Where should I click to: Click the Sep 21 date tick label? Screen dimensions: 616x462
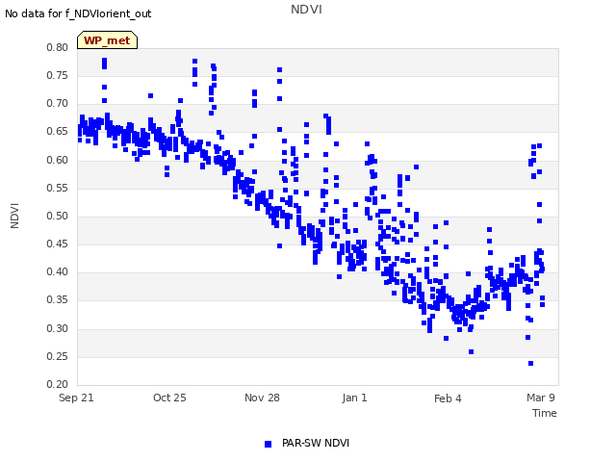click(76, 398)
